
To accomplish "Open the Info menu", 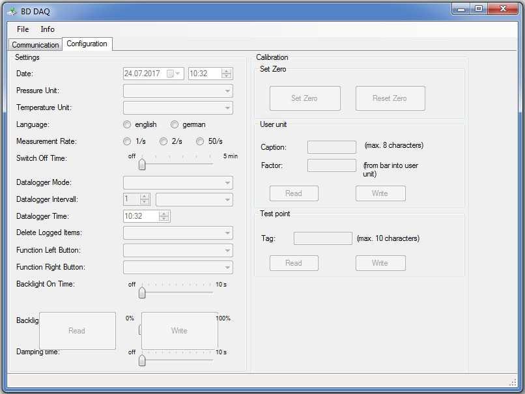I will (48, 29).
